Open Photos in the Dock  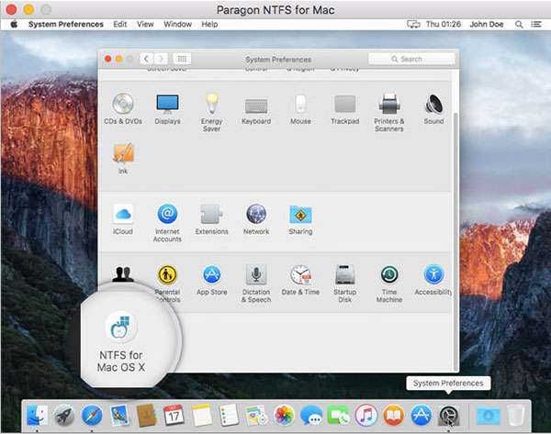pyautogui.click(x=284, y=415)
